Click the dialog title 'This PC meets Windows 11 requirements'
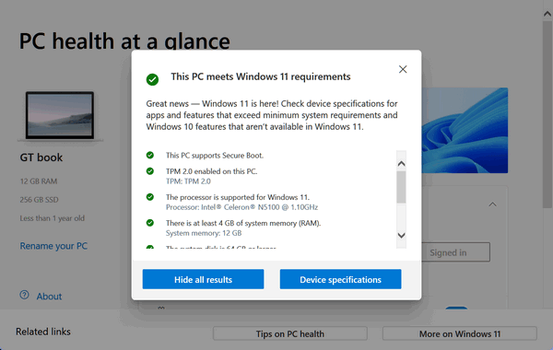Screen dimensions: 553x350 click(x=261, y=76)
